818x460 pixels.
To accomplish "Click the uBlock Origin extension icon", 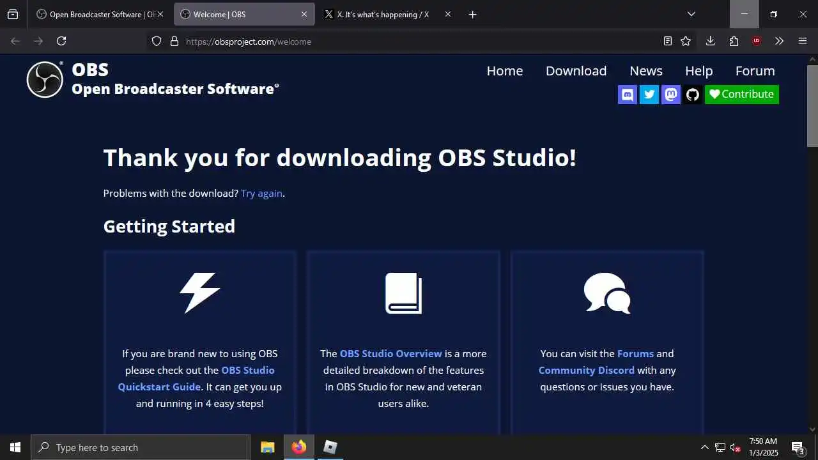I will pos(757,41).
